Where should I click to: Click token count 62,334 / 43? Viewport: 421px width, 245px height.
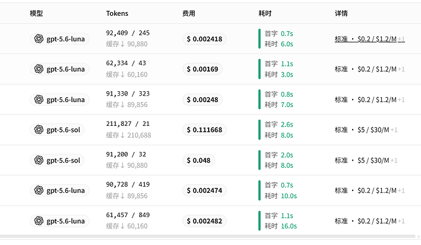126,63
